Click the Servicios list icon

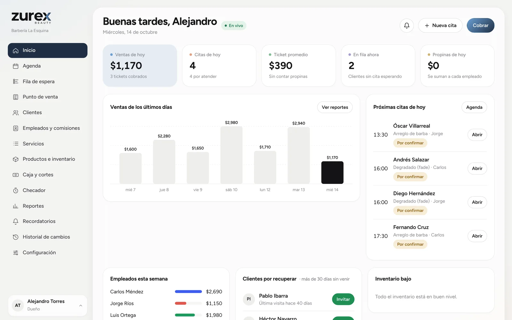pos(16,144)
